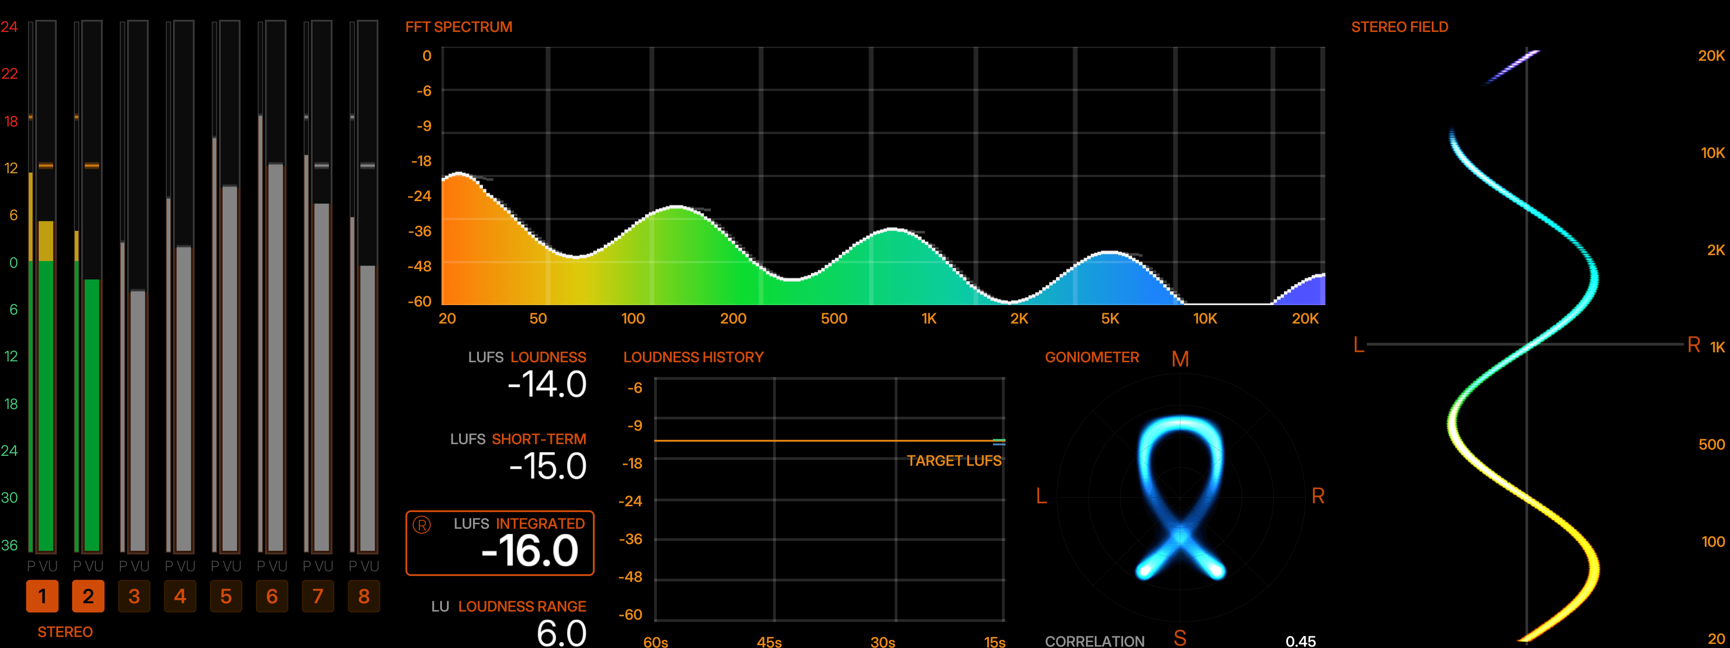Click the LUFS Integrated -16.0 readout
Image resolution: width=1730 pixels, height=648 pixels.
(500, 543)
